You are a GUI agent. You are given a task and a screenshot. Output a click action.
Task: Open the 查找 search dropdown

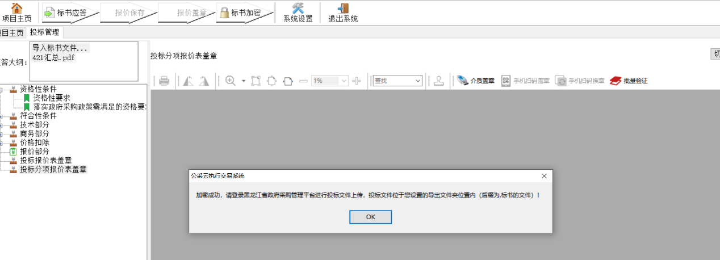(x=418, y=81)
